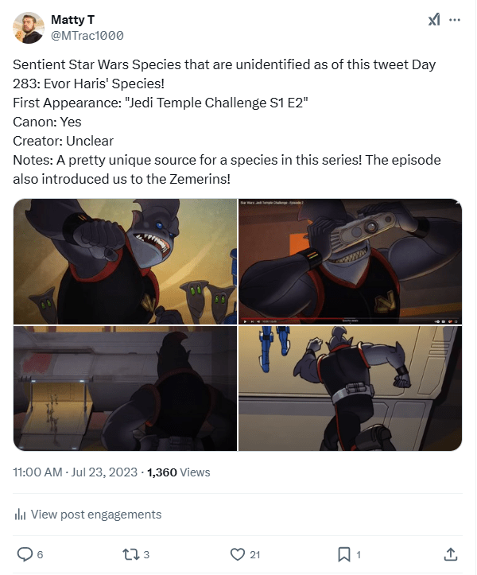Click the Grok xI icon

pyautogui.click(x=434, y=19)
